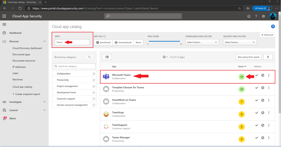Click the browser back arrow

(5, 8)
